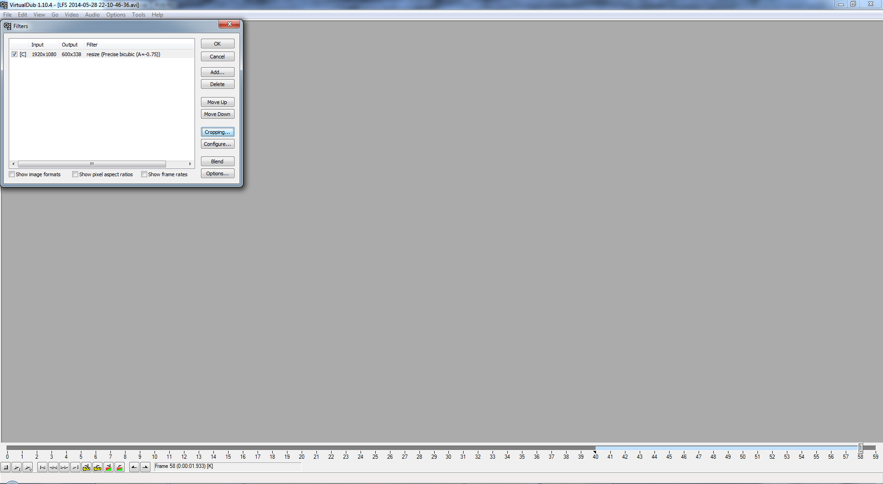Disable the resize filter checkbox
883x484 pixels.
pos(15,54)
